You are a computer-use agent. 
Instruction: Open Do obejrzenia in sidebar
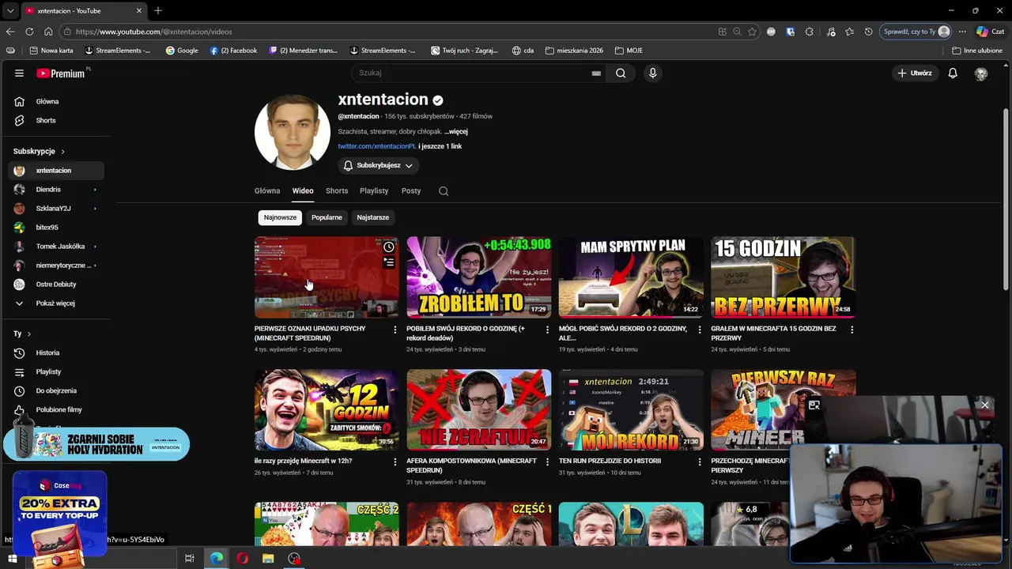tap(55, 390)
